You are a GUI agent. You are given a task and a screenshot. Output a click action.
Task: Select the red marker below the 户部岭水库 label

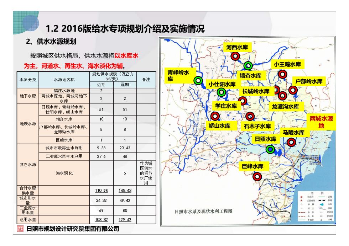coord(293,90)
